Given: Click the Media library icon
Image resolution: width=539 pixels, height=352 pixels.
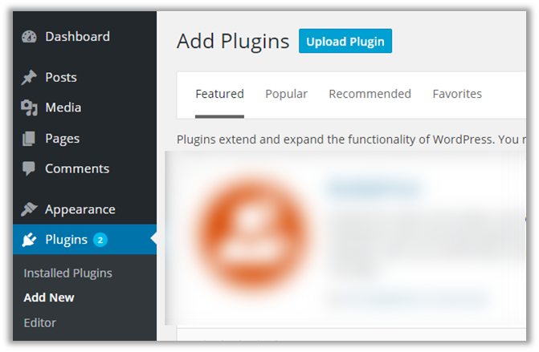Looking at the screenshot, I should point(29,108).
